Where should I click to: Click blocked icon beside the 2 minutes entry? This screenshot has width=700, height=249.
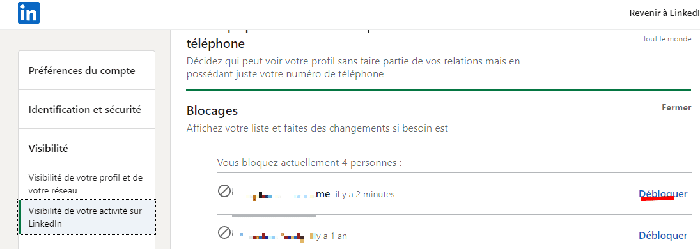223,191
